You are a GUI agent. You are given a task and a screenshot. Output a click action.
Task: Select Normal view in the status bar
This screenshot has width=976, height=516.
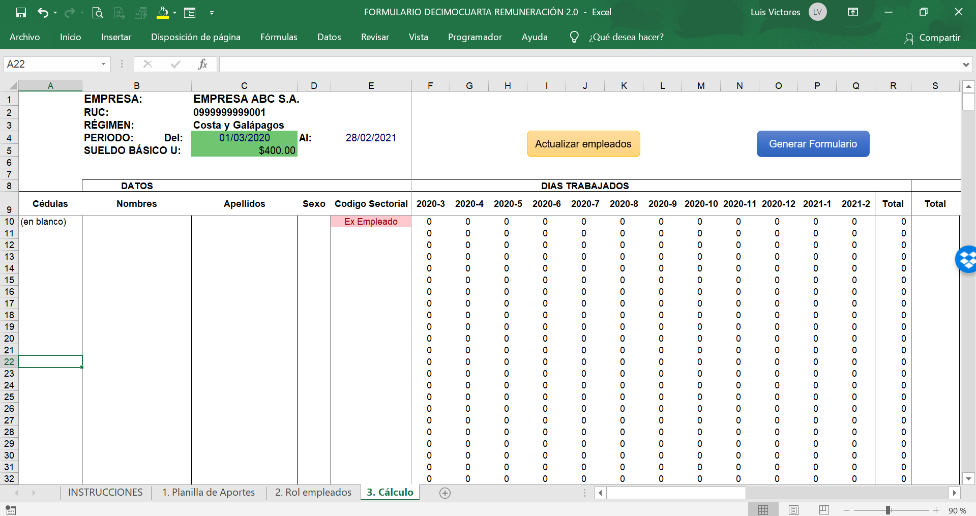(x=763, y=510)
